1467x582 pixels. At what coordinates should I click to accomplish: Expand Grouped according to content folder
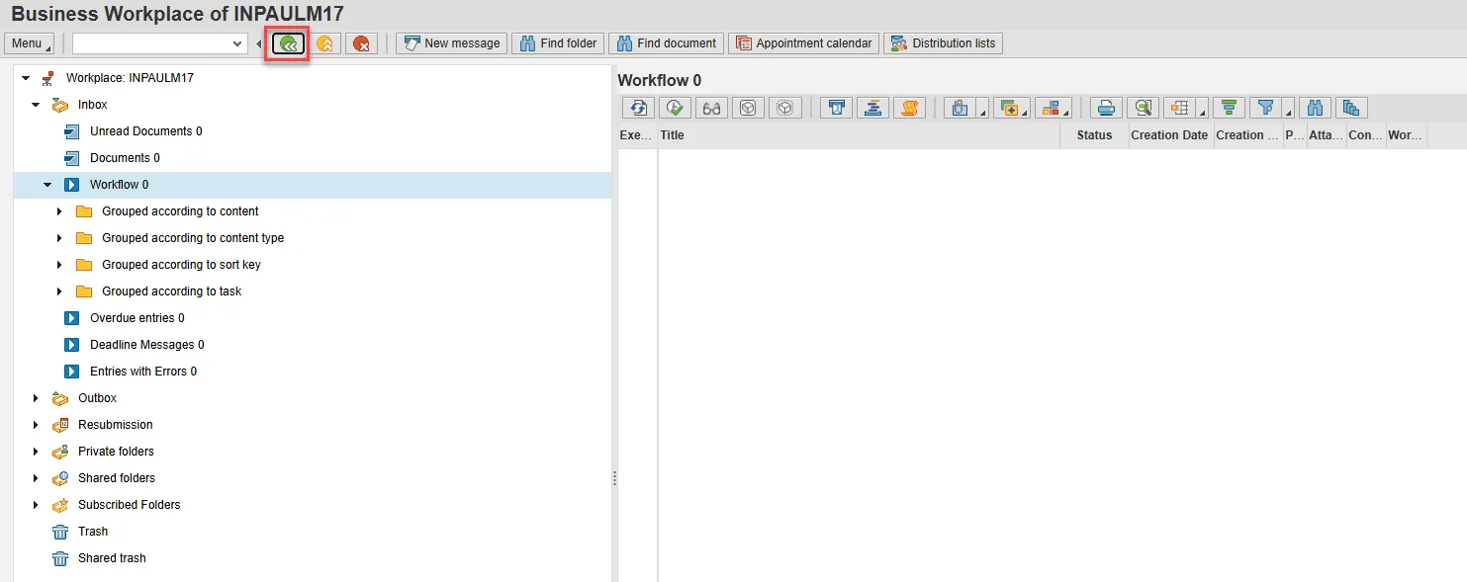click(59, 211)
